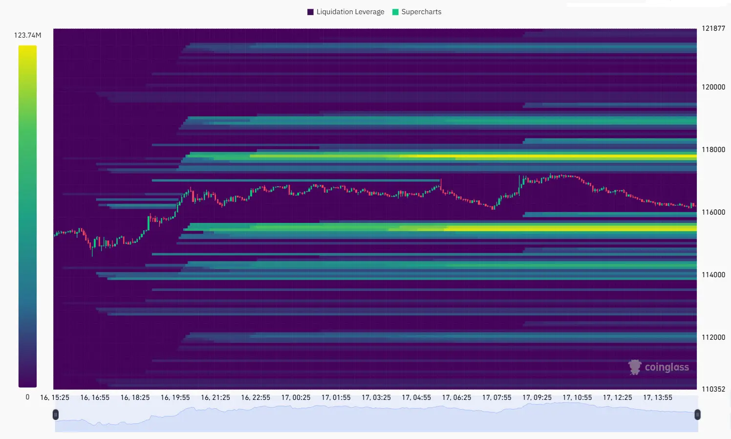Viewport: 731px width, 439px height.
Task: Toggle the Supercharts series legend text
Action: [x=421, y=12]
